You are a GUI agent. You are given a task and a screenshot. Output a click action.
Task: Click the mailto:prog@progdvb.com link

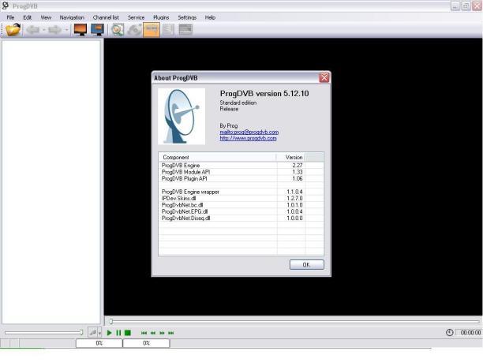249,132
